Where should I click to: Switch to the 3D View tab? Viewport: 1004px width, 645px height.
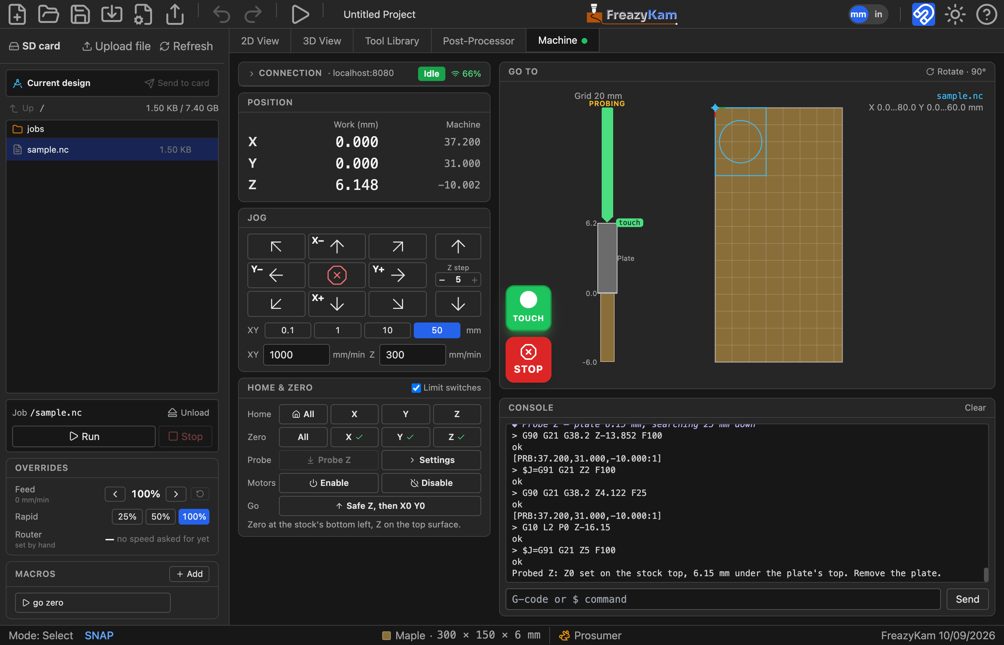(x=322, y=40)
